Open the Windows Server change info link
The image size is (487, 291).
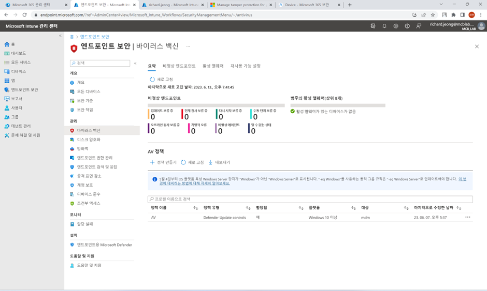pos(462,179)
